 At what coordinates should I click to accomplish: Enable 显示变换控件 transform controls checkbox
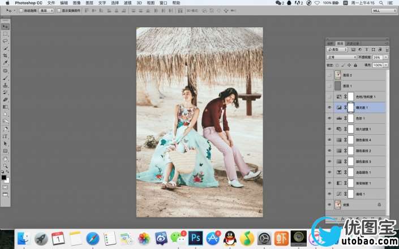[x=59, y=11]
